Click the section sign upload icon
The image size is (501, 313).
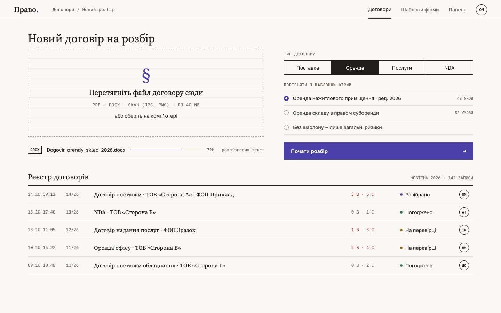pos(146,75)
